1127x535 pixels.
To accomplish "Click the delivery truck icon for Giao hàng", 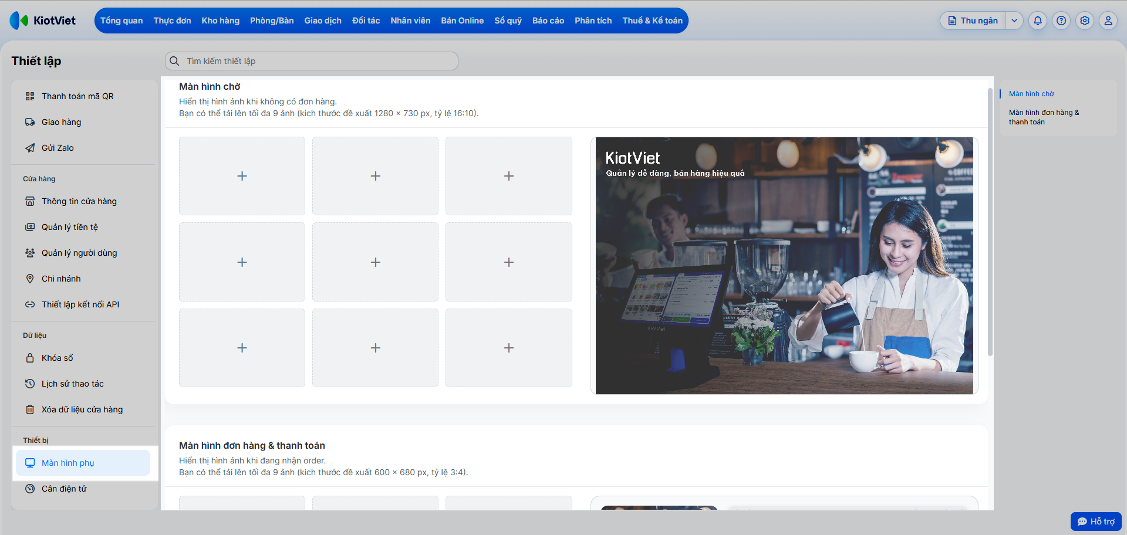I will pos(30,122).
